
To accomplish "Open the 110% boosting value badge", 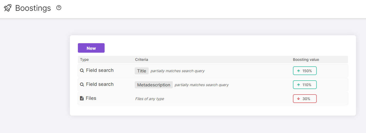I will point(305,85).
